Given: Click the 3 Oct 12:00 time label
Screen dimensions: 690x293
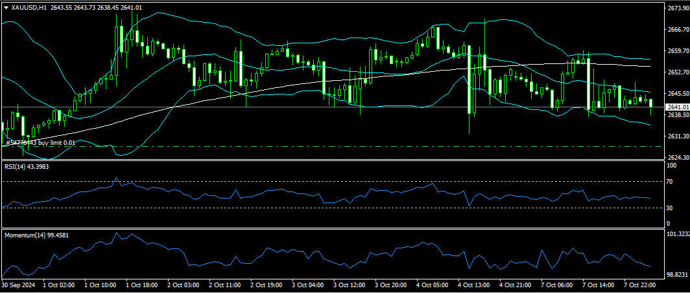Looking at the screenshot, I should coord(349,285).
